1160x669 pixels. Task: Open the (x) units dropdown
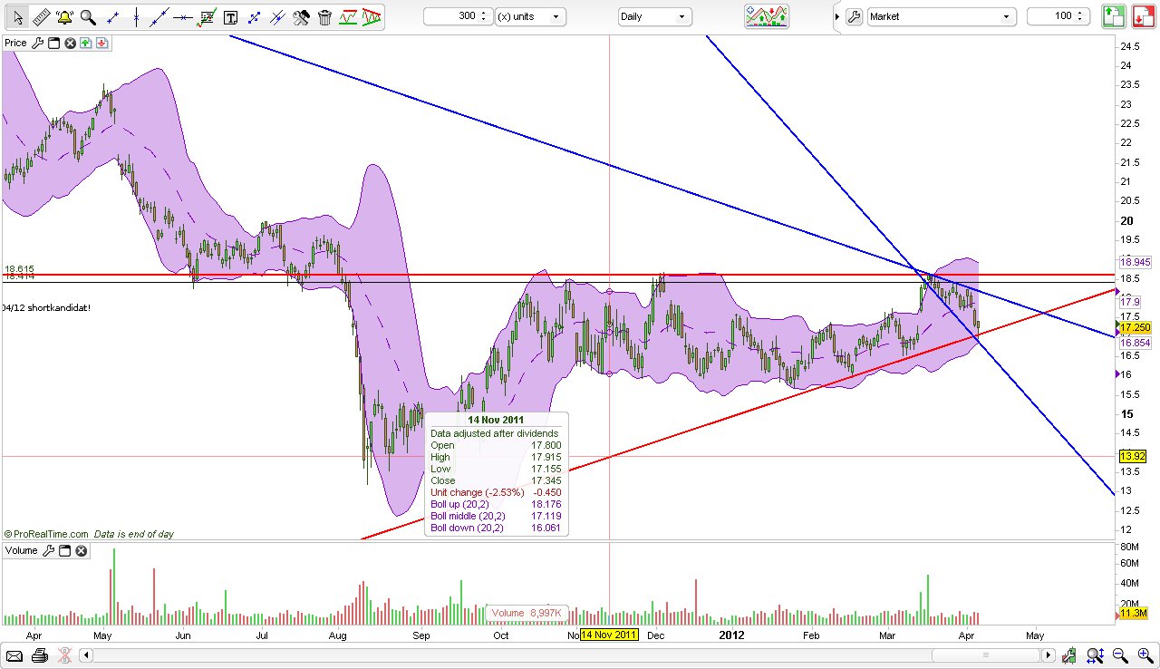[x=530, y=15]
